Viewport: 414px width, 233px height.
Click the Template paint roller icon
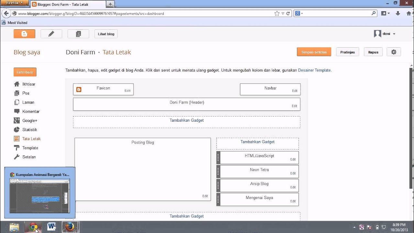coord(17,148)
